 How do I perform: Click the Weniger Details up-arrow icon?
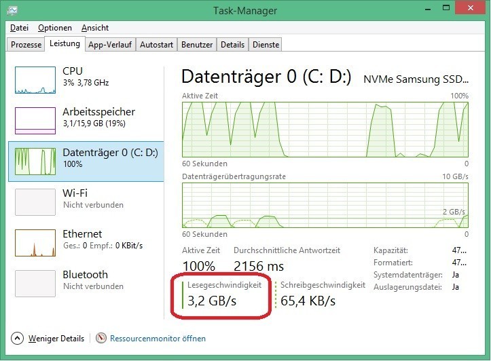17,339
